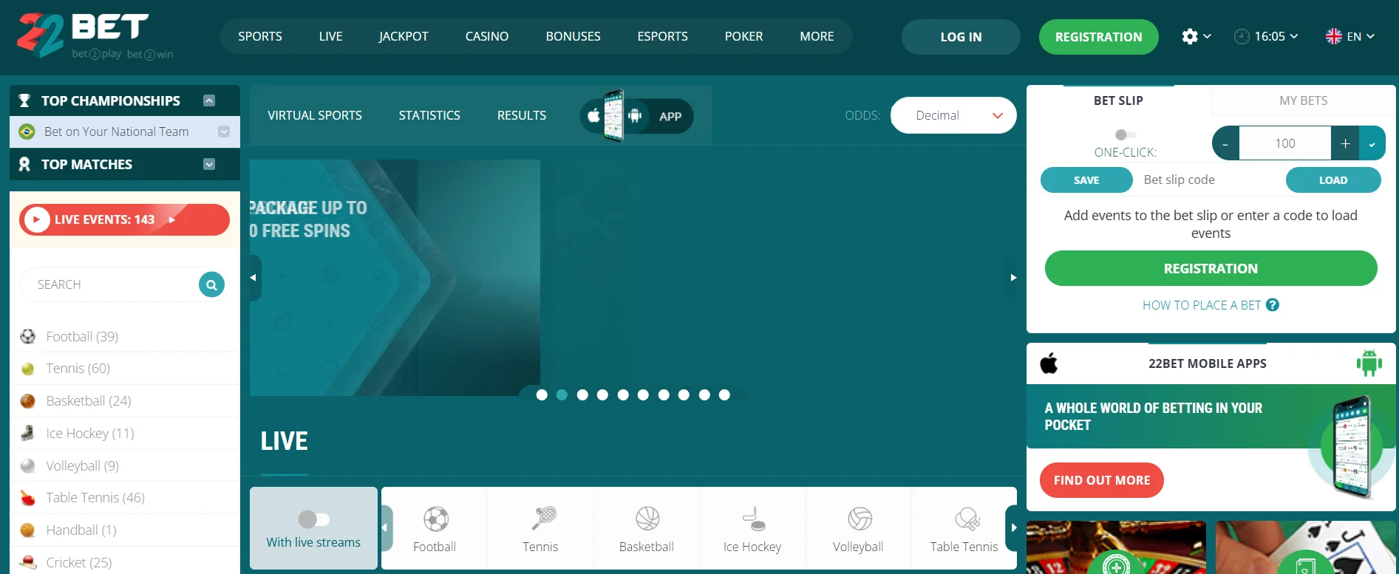Open the BONUSES menu
This screenshot has width=1399, height=574.
pyautogui.click(x=573, y=36)
